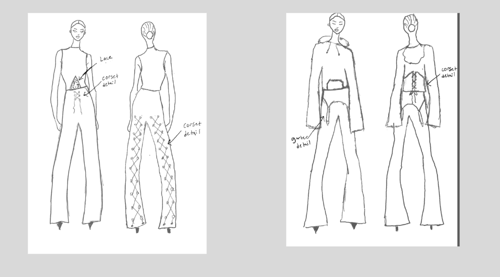
Task: Select the right sketch page with garter pants
Action: [373, 129]
